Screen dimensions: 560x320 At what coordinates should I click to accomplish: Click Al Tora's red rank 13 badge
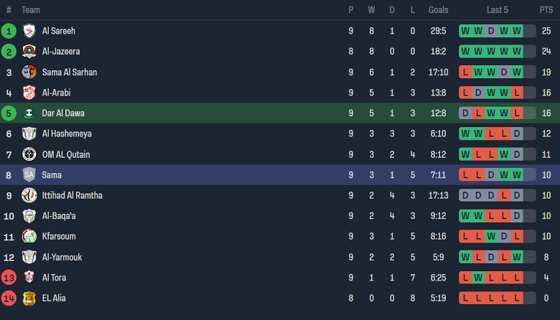[9, 278]
